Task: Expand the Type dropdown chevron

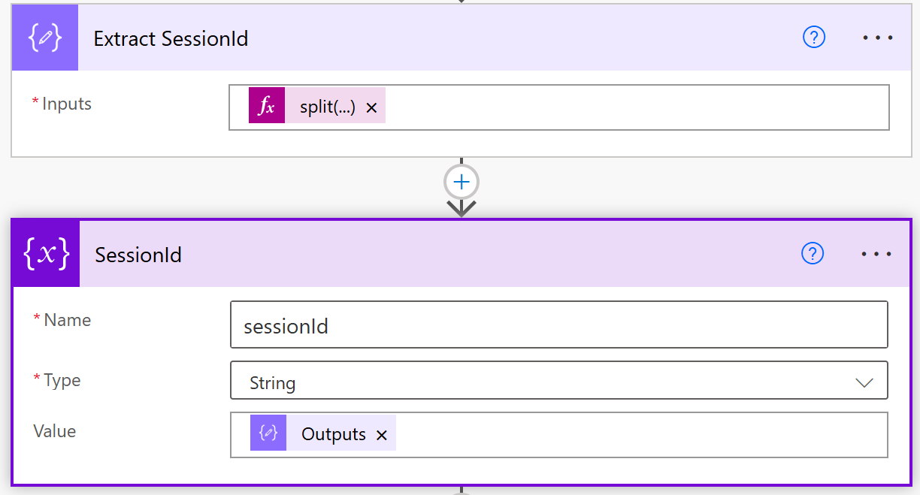Action: click(x=864, y=382)
